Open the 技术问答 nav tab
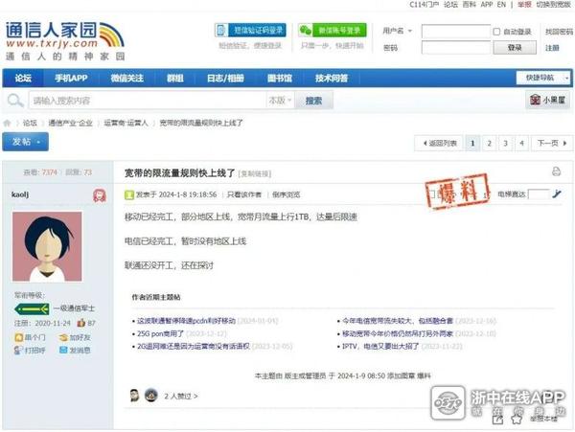 click(x=332, y=78)
